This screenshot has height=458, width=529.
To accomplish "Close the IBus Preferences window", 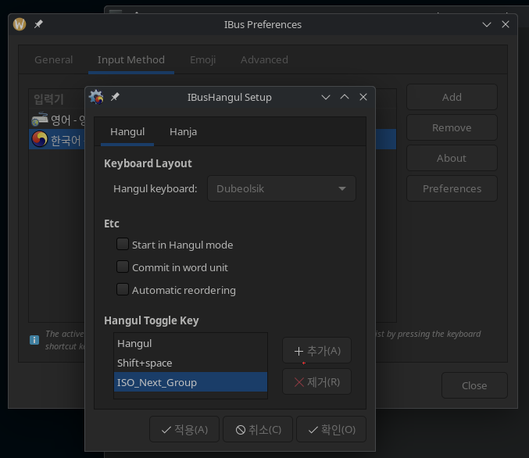I will coord(506,24).
